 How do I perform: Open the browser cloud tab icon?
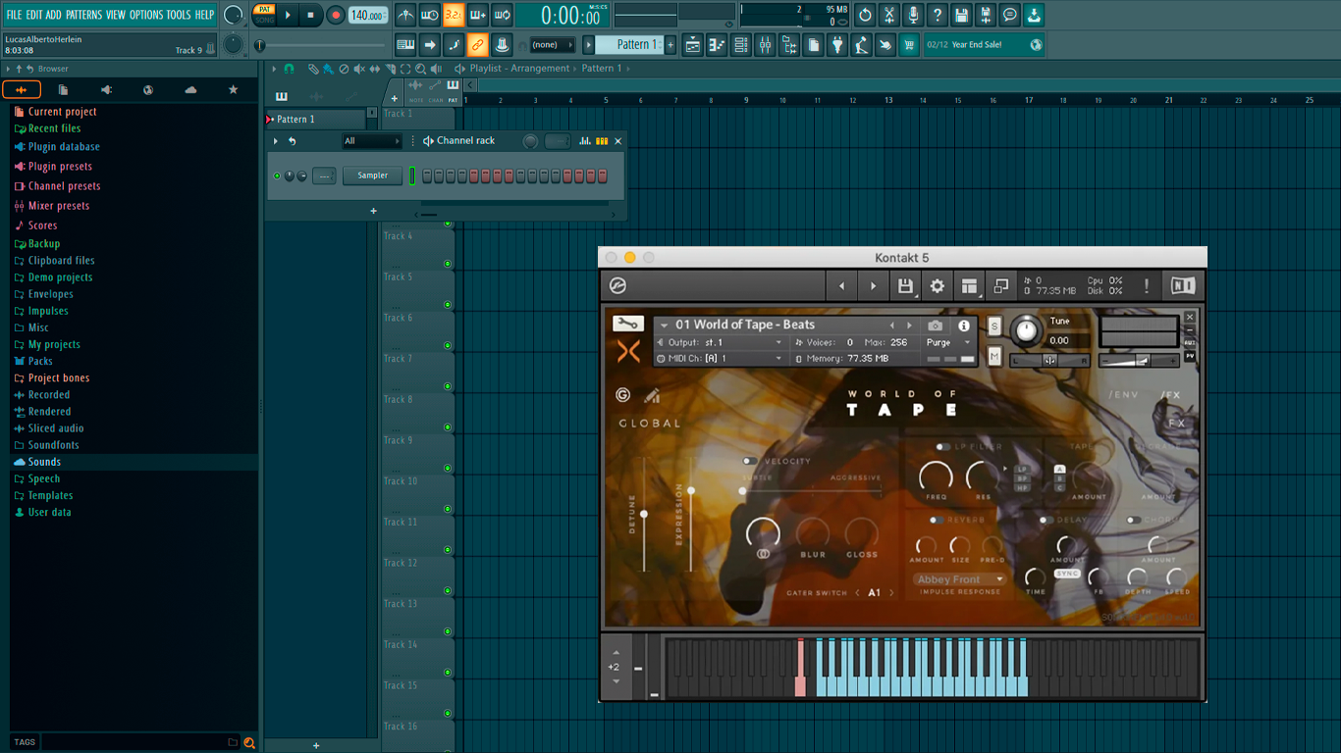(x=190, y=90)
